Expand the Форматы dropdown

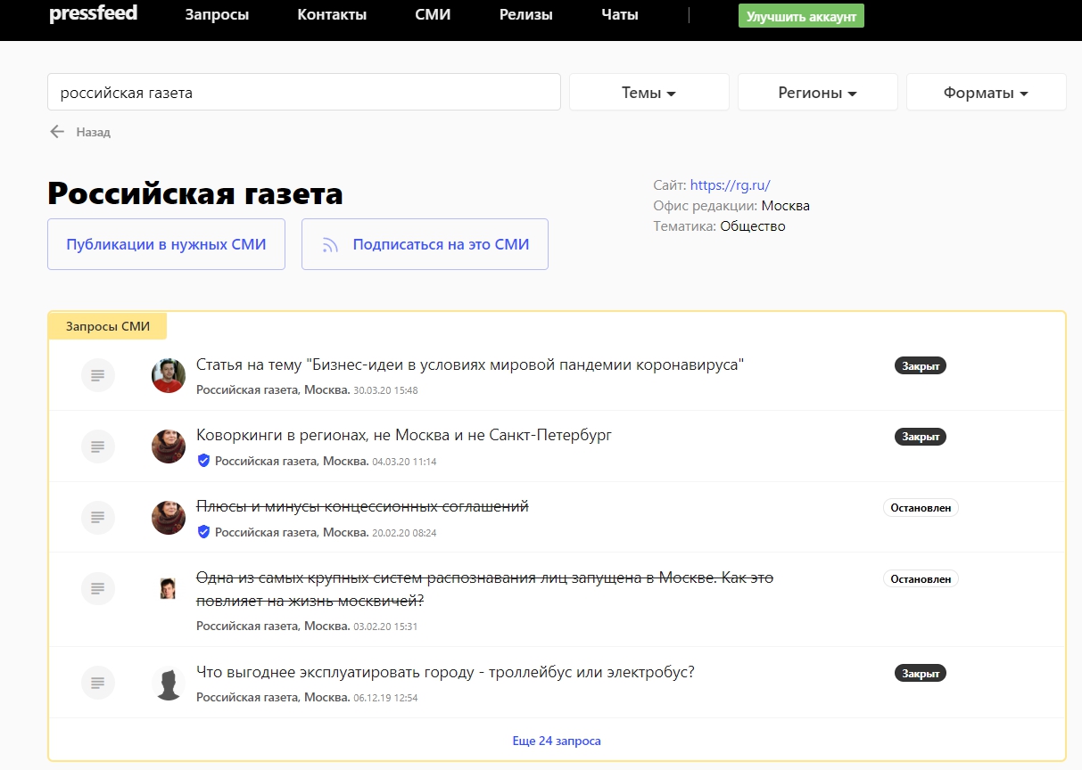pos(986,93)
